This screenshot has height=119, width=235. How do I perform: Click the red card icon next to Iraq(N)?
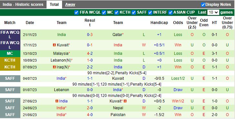(54, 67)
